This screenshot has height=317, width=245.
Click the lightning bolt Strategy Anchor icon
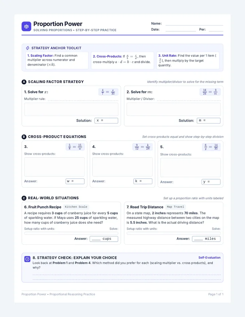[28, 48]
